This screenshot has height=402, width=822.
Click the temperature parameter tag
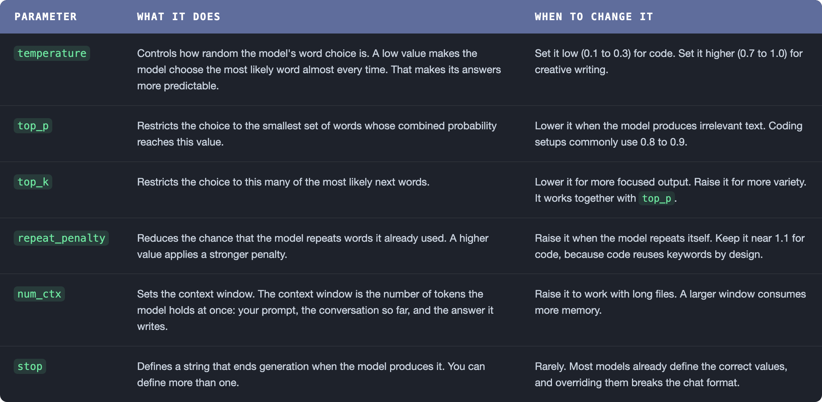(x=52, y=53)
